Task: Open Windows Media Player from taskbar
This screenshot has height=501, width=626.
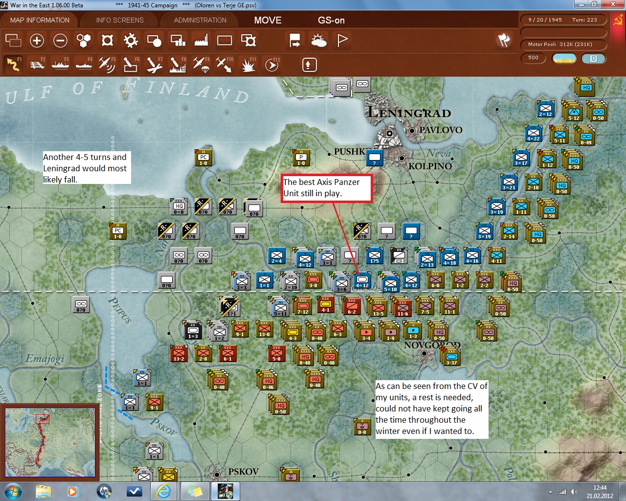Action: pyautogui.click(x=73, y=491)
